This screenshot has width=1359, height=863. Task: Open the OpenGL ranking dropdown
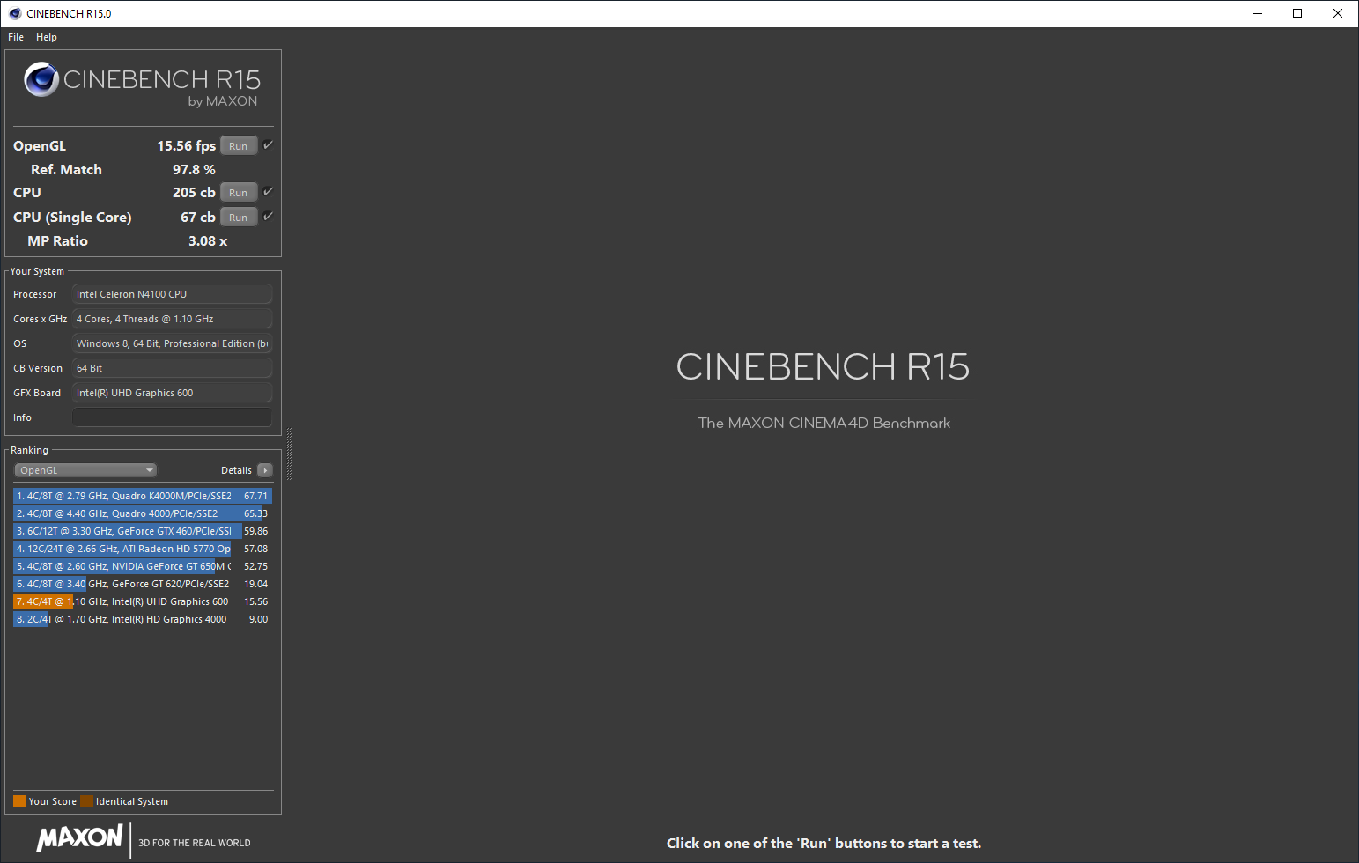click(85, 470)
